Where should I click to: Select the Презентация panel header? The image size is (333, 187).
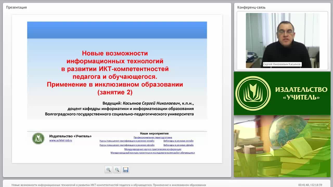pyautogui.click(x=16, y=7)
